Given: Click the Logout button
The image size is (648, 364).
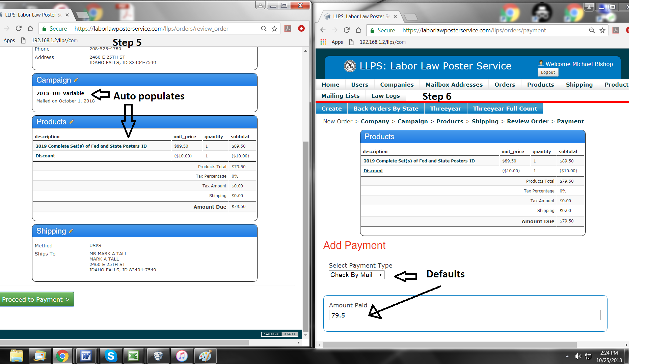Looking at the screenshot, I should coord(548,72).
